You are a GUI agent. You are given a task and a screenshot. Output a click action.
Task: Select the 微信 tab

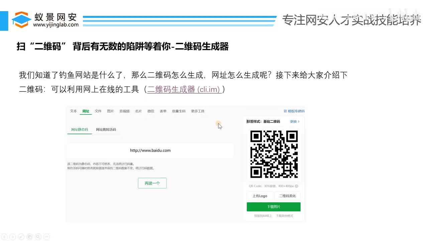[x=151, y=111]
